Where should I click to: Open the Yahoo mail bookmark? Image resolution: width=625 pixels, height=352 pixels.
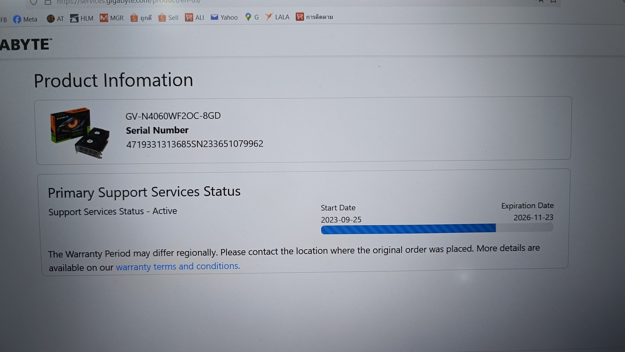pyautogui.click(x=224, y=17)
